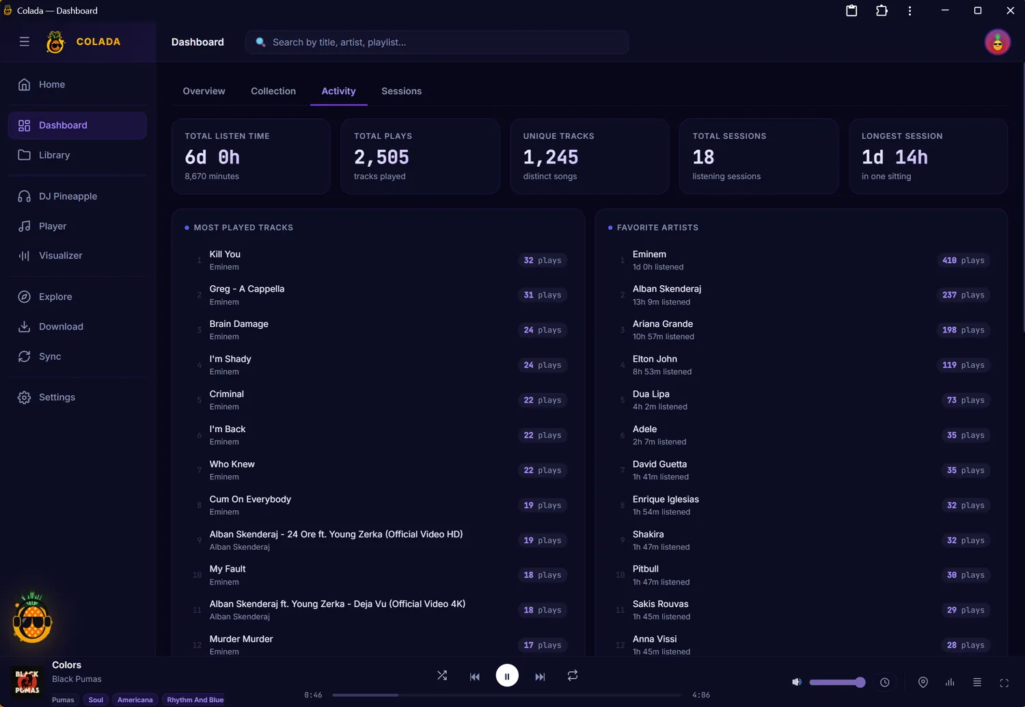
Task: Open the equalizer bars icon
Action: 950,682
